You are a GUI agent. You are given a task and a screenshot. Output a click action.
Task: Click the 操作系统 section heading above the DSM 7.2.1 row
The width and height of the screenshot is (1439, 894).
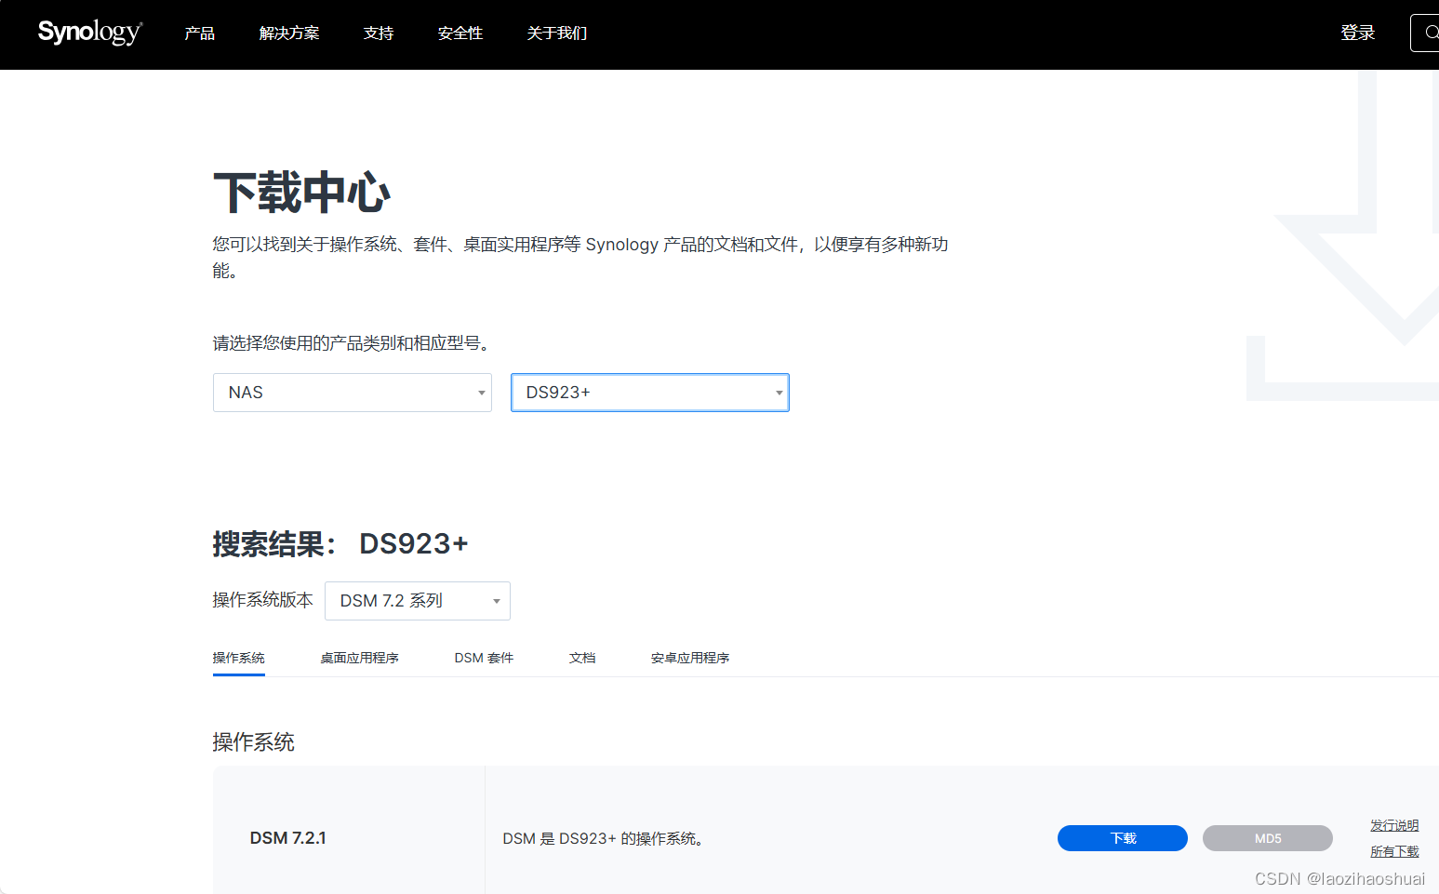[253, 741]
